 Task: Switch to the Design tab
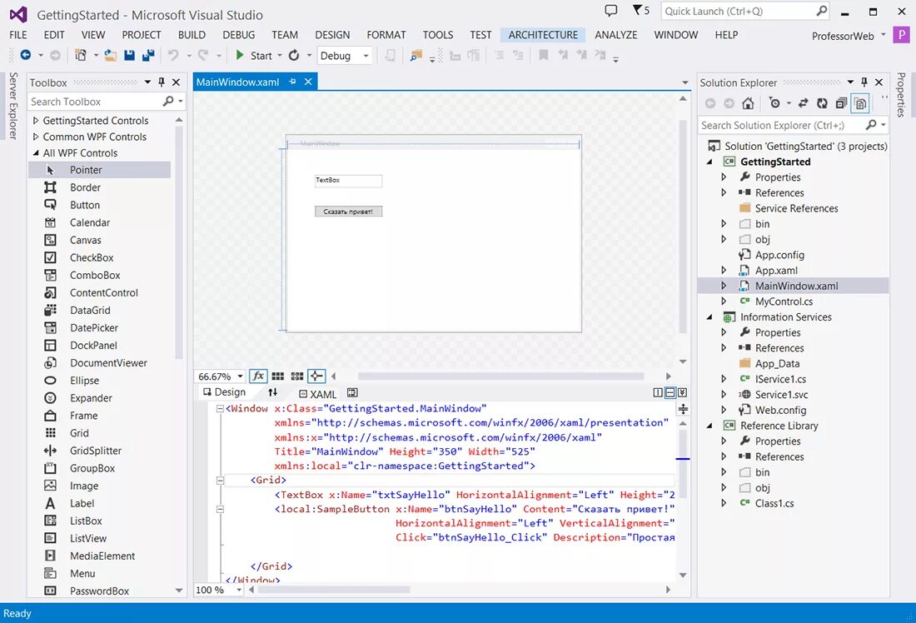click(x=224, y=392)
